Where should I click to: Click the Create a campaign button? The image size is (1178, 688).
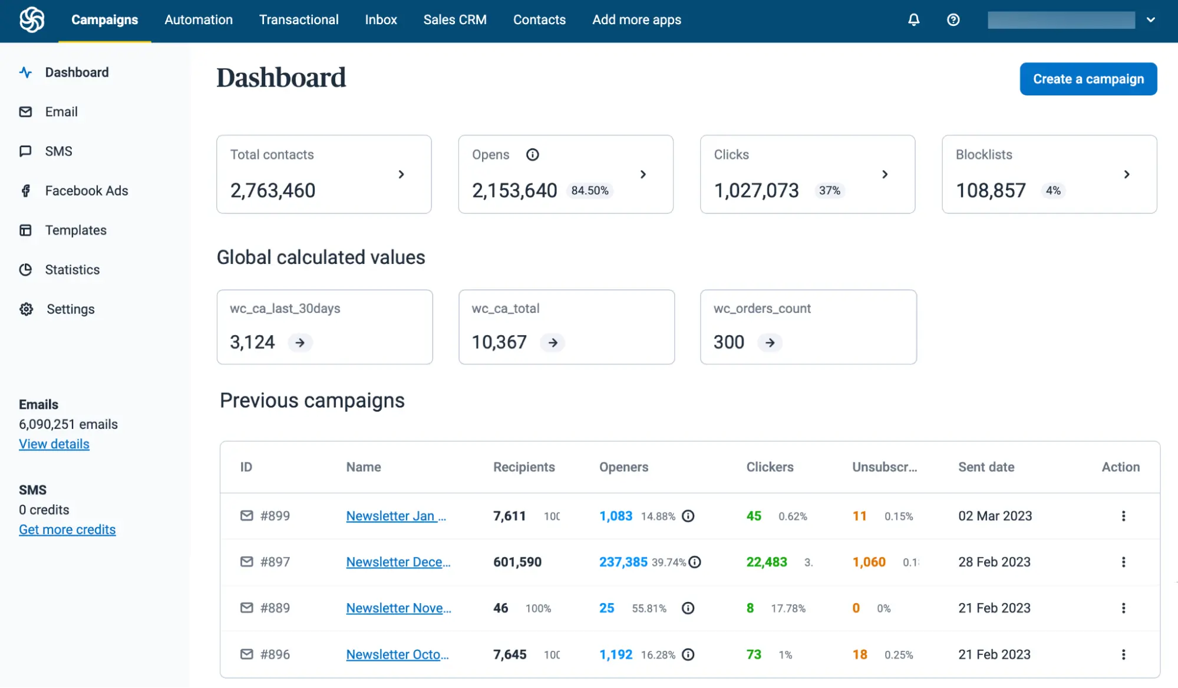(x=1088, y=78)
